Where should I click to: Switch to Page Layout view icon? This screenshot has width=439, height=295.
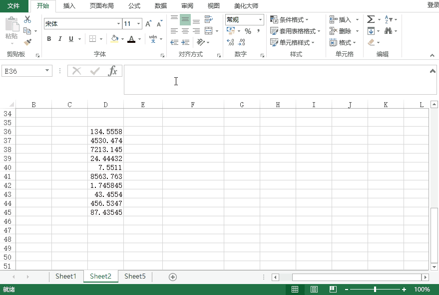click(314, 290)
